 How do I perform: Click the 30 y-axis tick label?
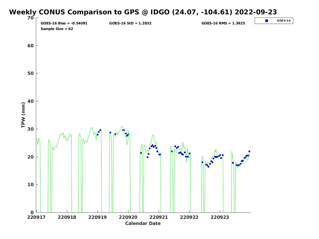(x=31, y=129)
